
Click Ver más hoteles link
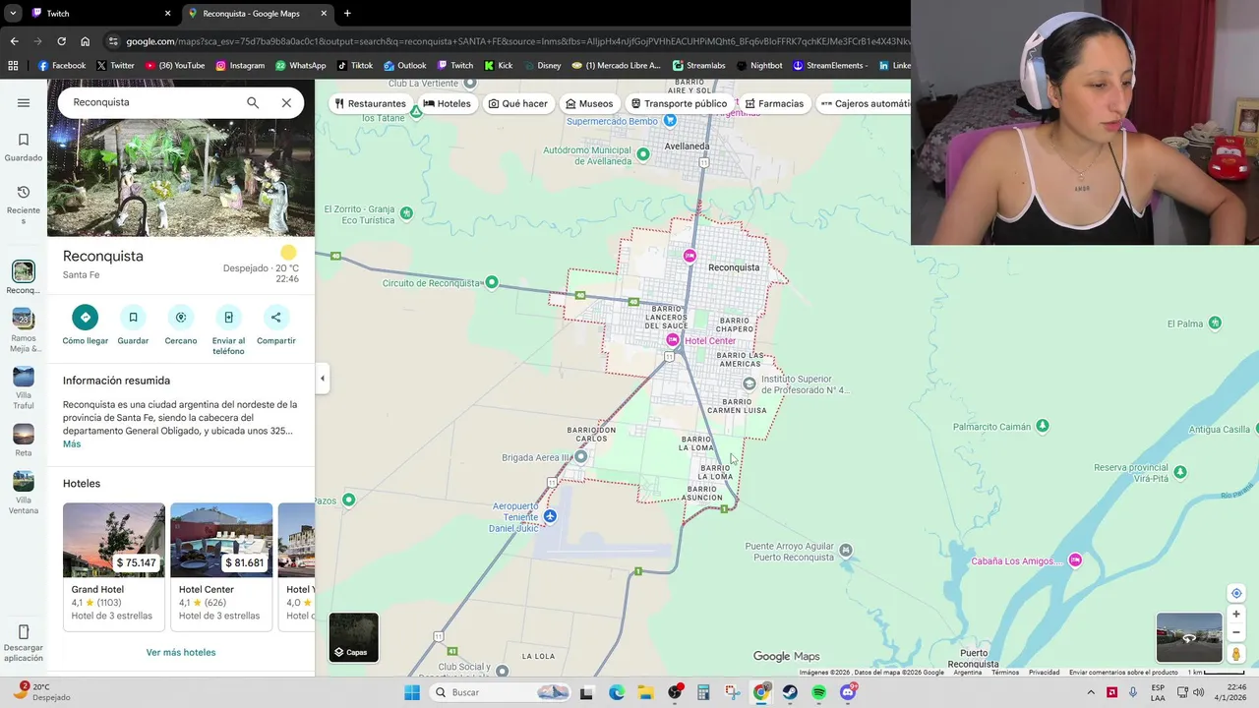(x=181, y=652)
